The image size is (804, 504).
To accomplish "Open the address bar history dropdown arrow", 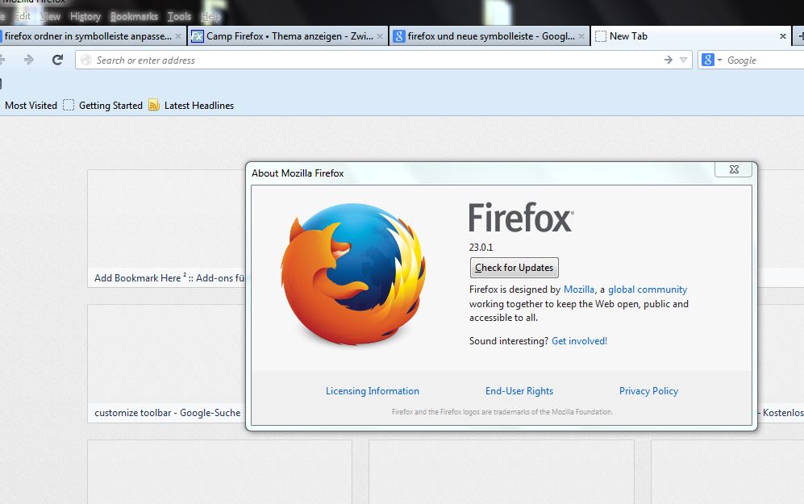I will [683, 60].
